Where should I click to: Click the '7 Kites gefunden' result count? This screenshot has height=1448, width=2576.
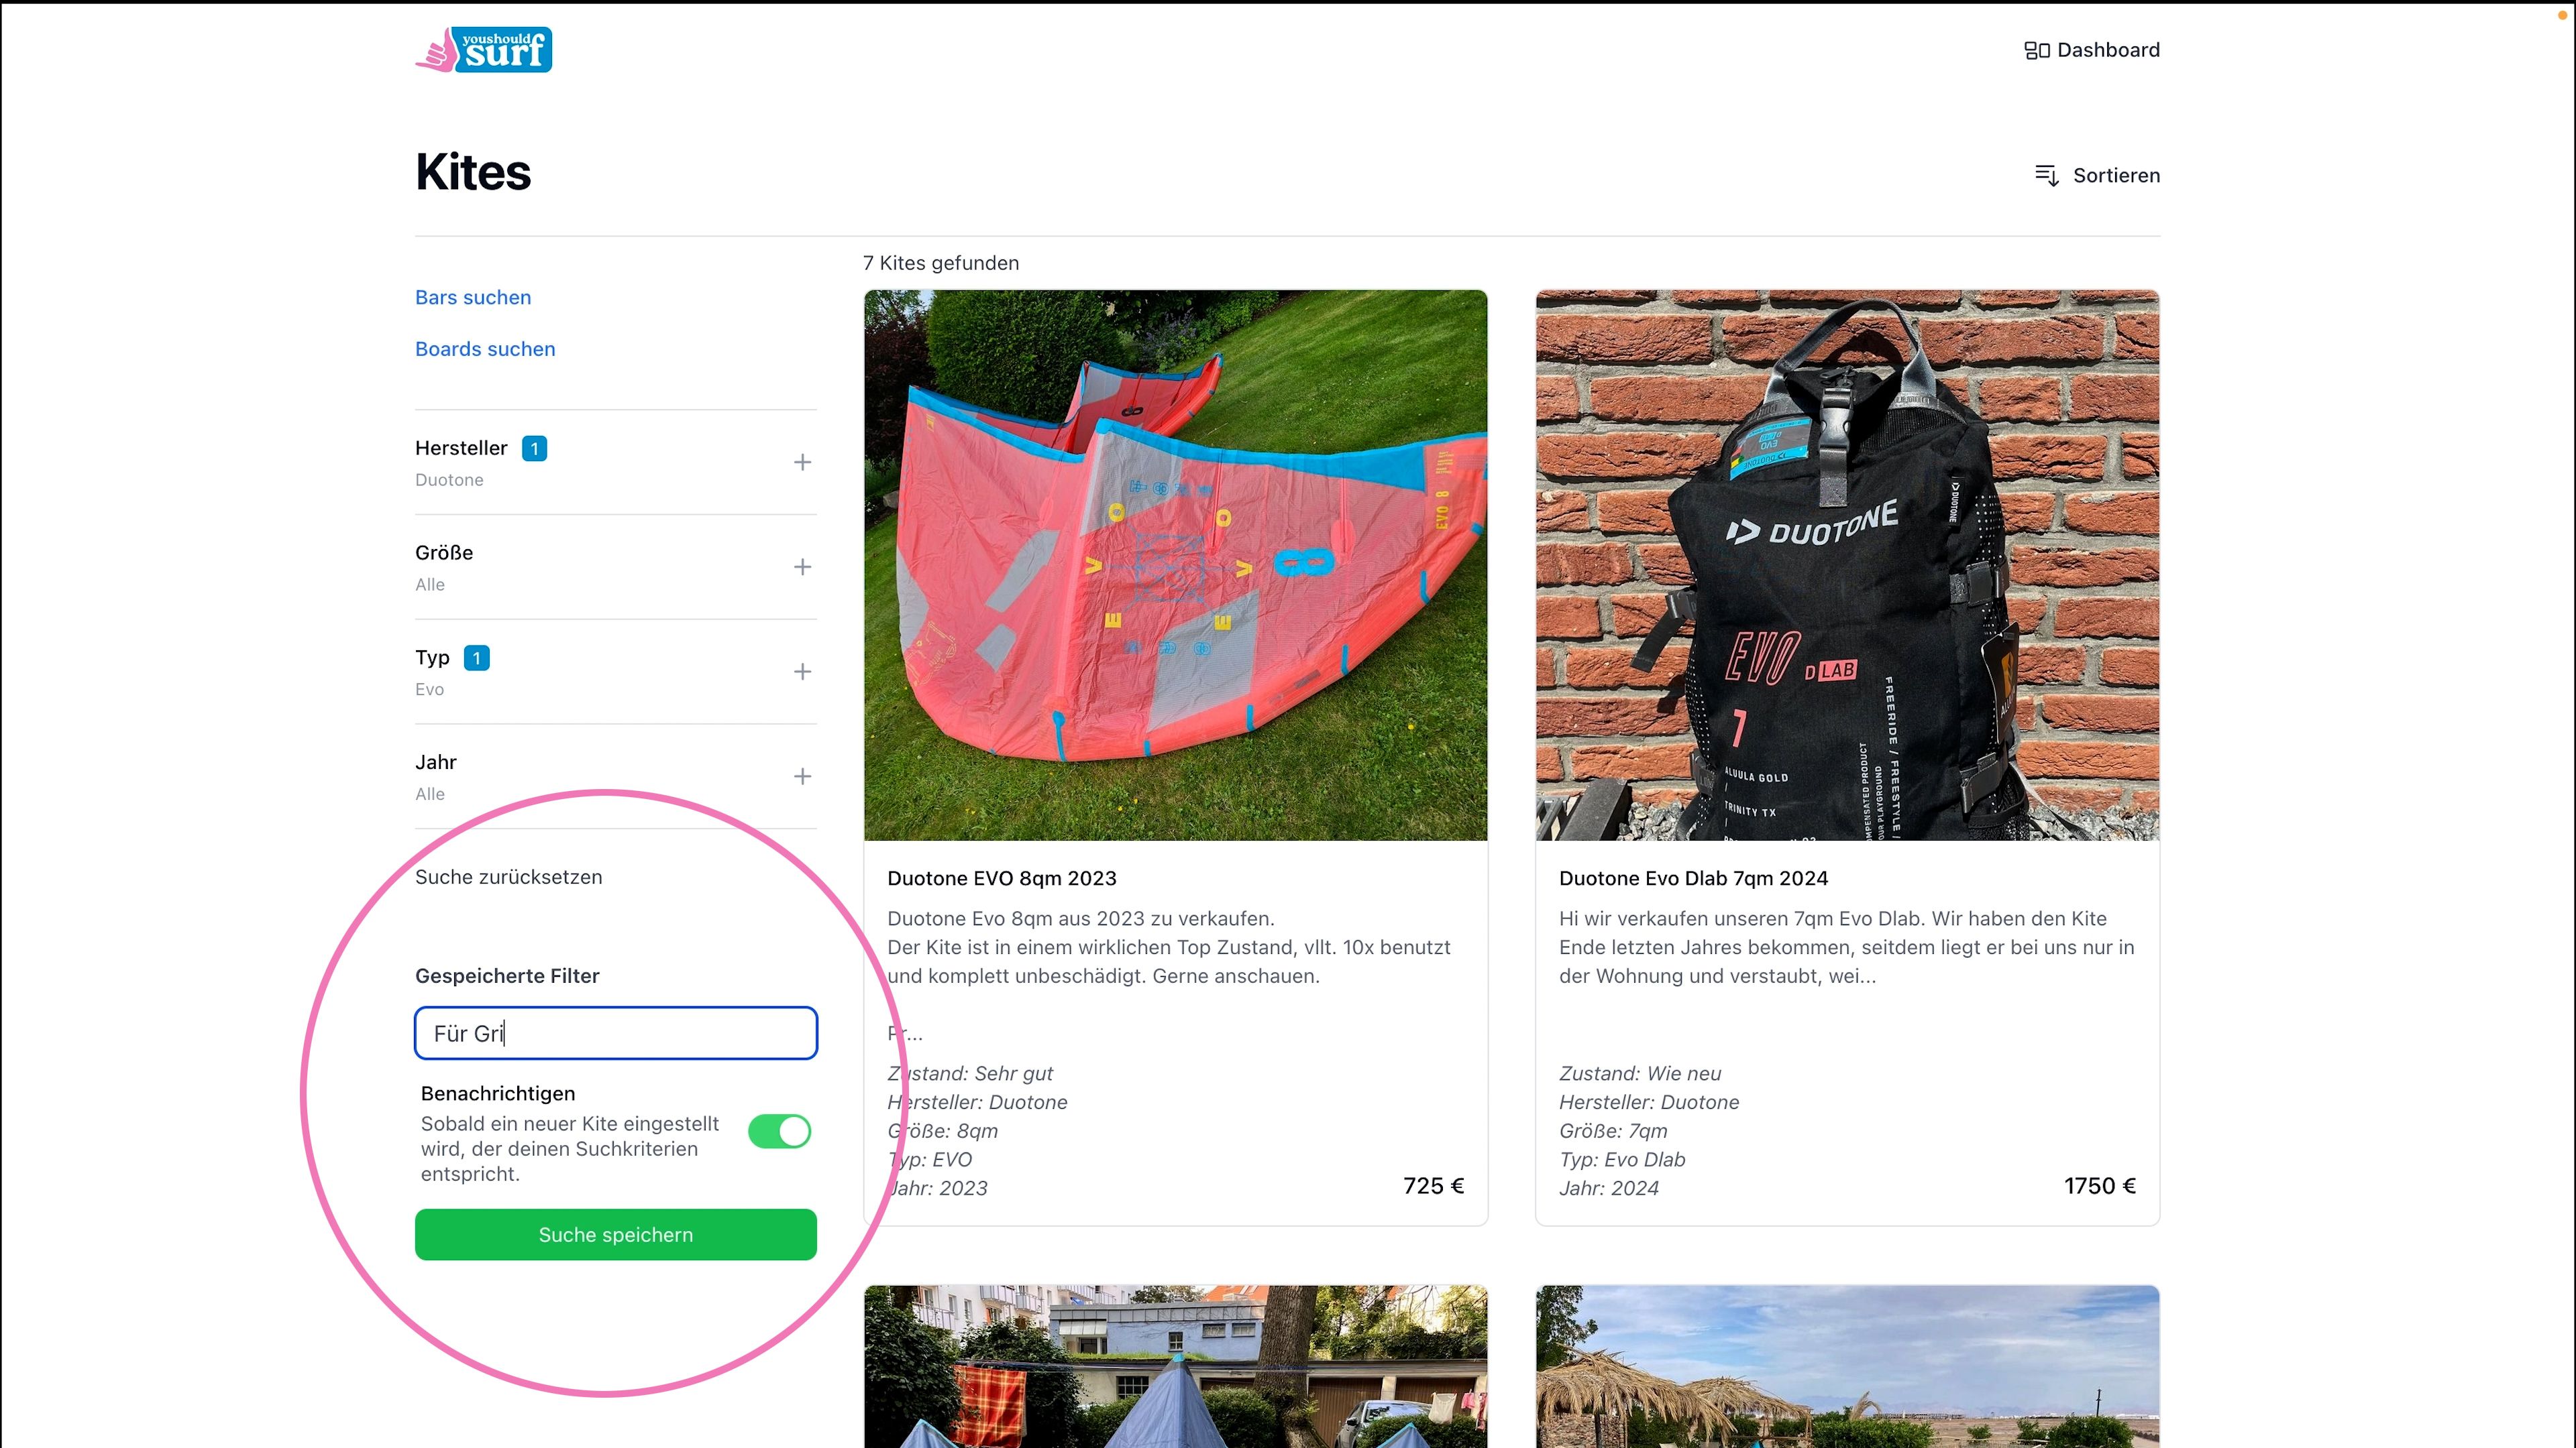941,263
